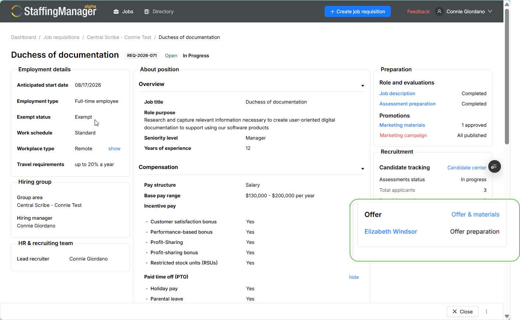Open Central Scribe - Connie Test breadcrumb
Viewport: 520px width, 320px height.
(119, 37)
